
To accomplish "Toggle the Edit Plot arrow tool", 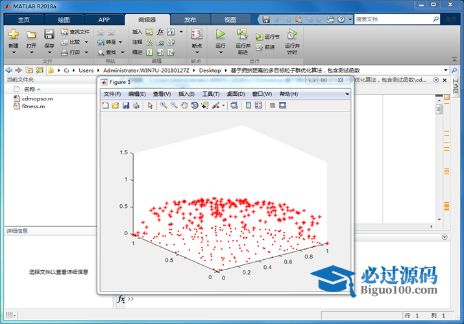I will point(151,106).
